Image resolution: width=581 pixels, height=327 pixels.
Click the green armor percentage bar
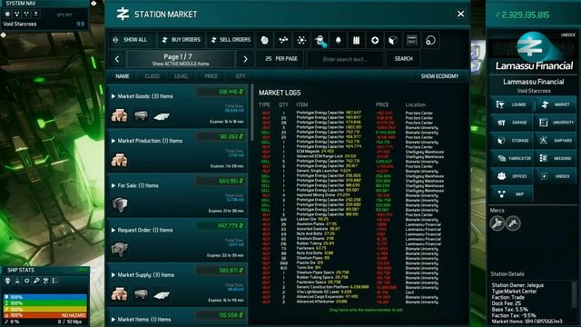click(45, 302)
